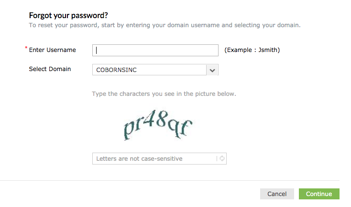The width and height of the screenshot is (351, 207).
Task: Click the horizontal separator above the buttons
Action: 170,180
